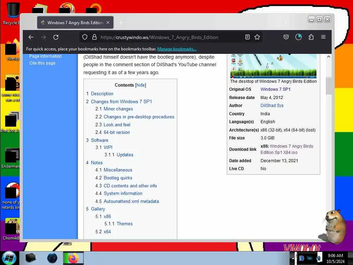This screenshot has height=265, width=353.
Task: Open the Recycle Bin desktop icon
Action: pos(12,13)
